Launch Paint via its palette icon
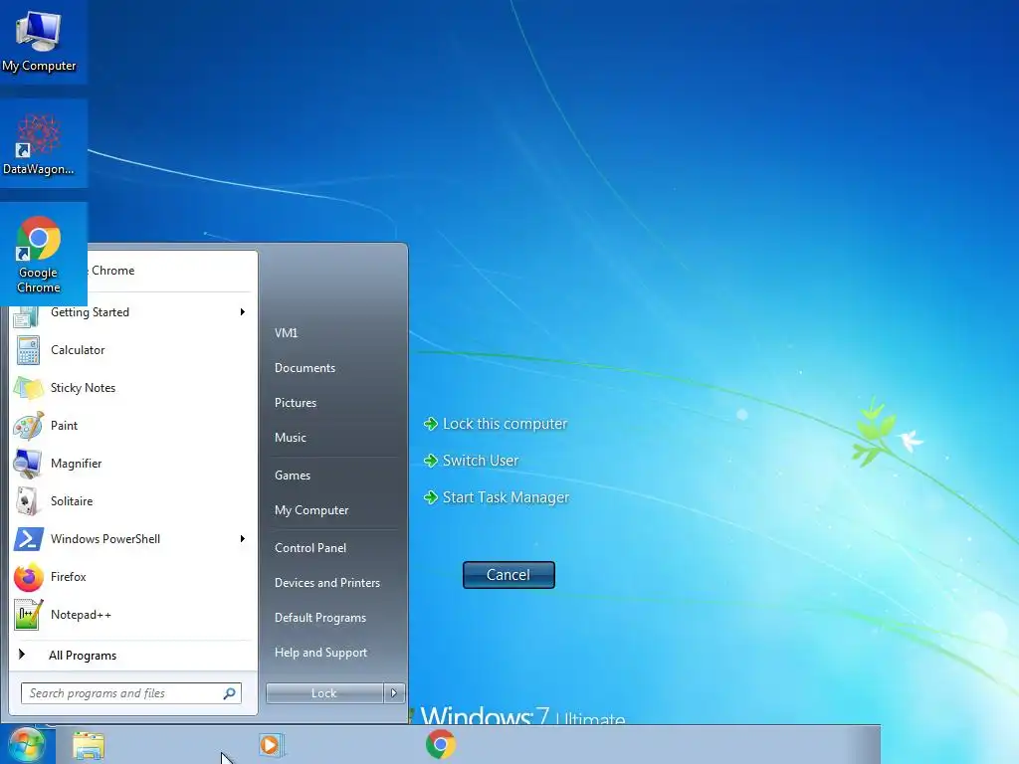Screen dimensions: 1019x764 (28, 426)
